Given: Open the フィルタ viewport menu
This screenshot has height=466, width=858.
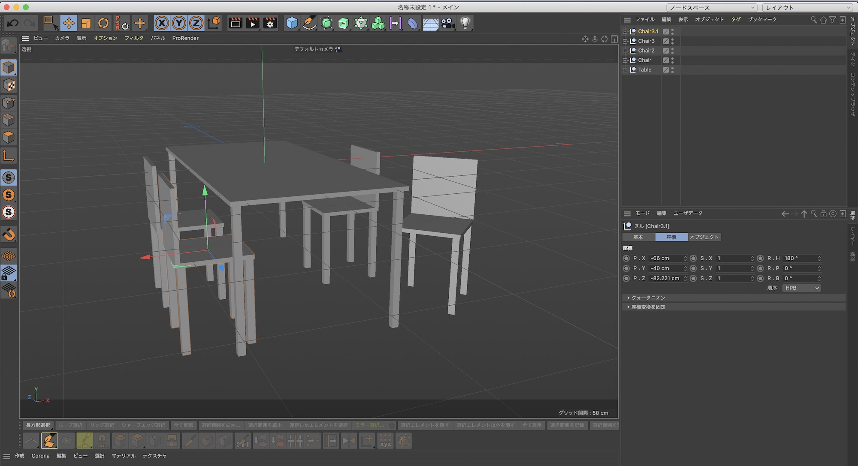Looking at the screenshot, I should (134, 38).
